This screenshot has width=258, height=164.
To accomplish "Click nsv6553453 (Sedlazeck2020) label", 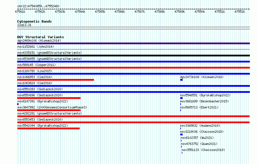I will pos(40,119).
